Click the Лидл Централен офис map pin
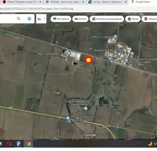The image size is (157, 151). [x=69, y=54]
